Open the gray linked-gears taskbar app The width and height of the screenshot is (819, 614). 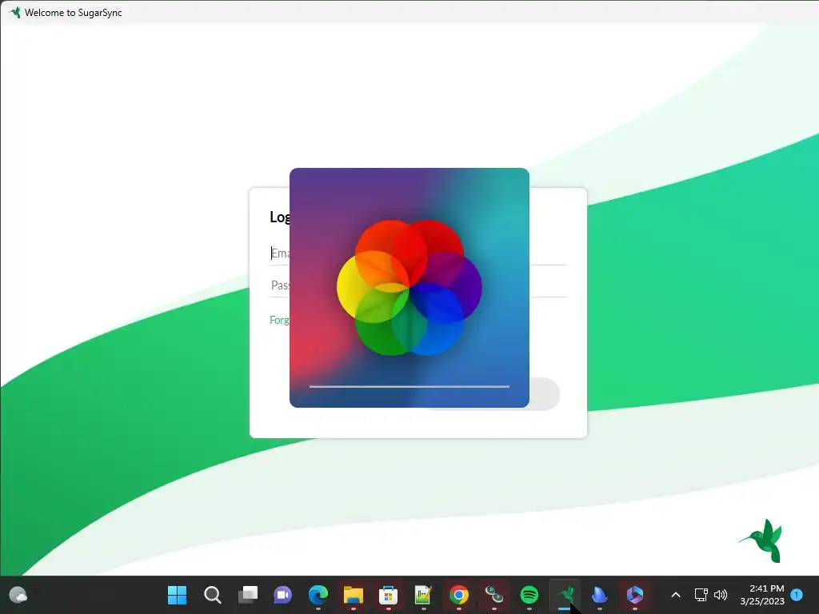(x=493, y=595)
